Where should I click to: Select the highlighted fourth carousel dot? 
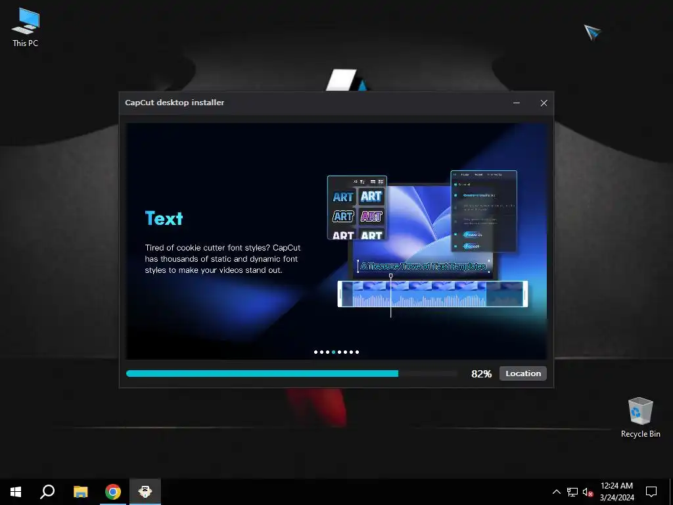tap(333, 352)
